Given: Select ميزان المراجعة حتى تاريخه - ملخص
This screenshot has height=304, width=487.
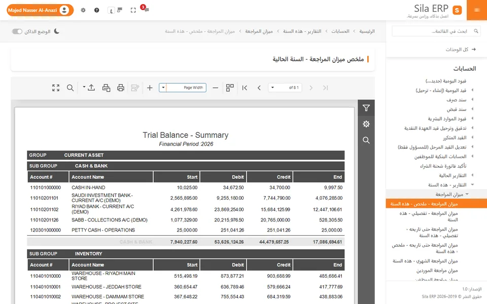Looking at the screenshot, I should [x=425, y=248].
